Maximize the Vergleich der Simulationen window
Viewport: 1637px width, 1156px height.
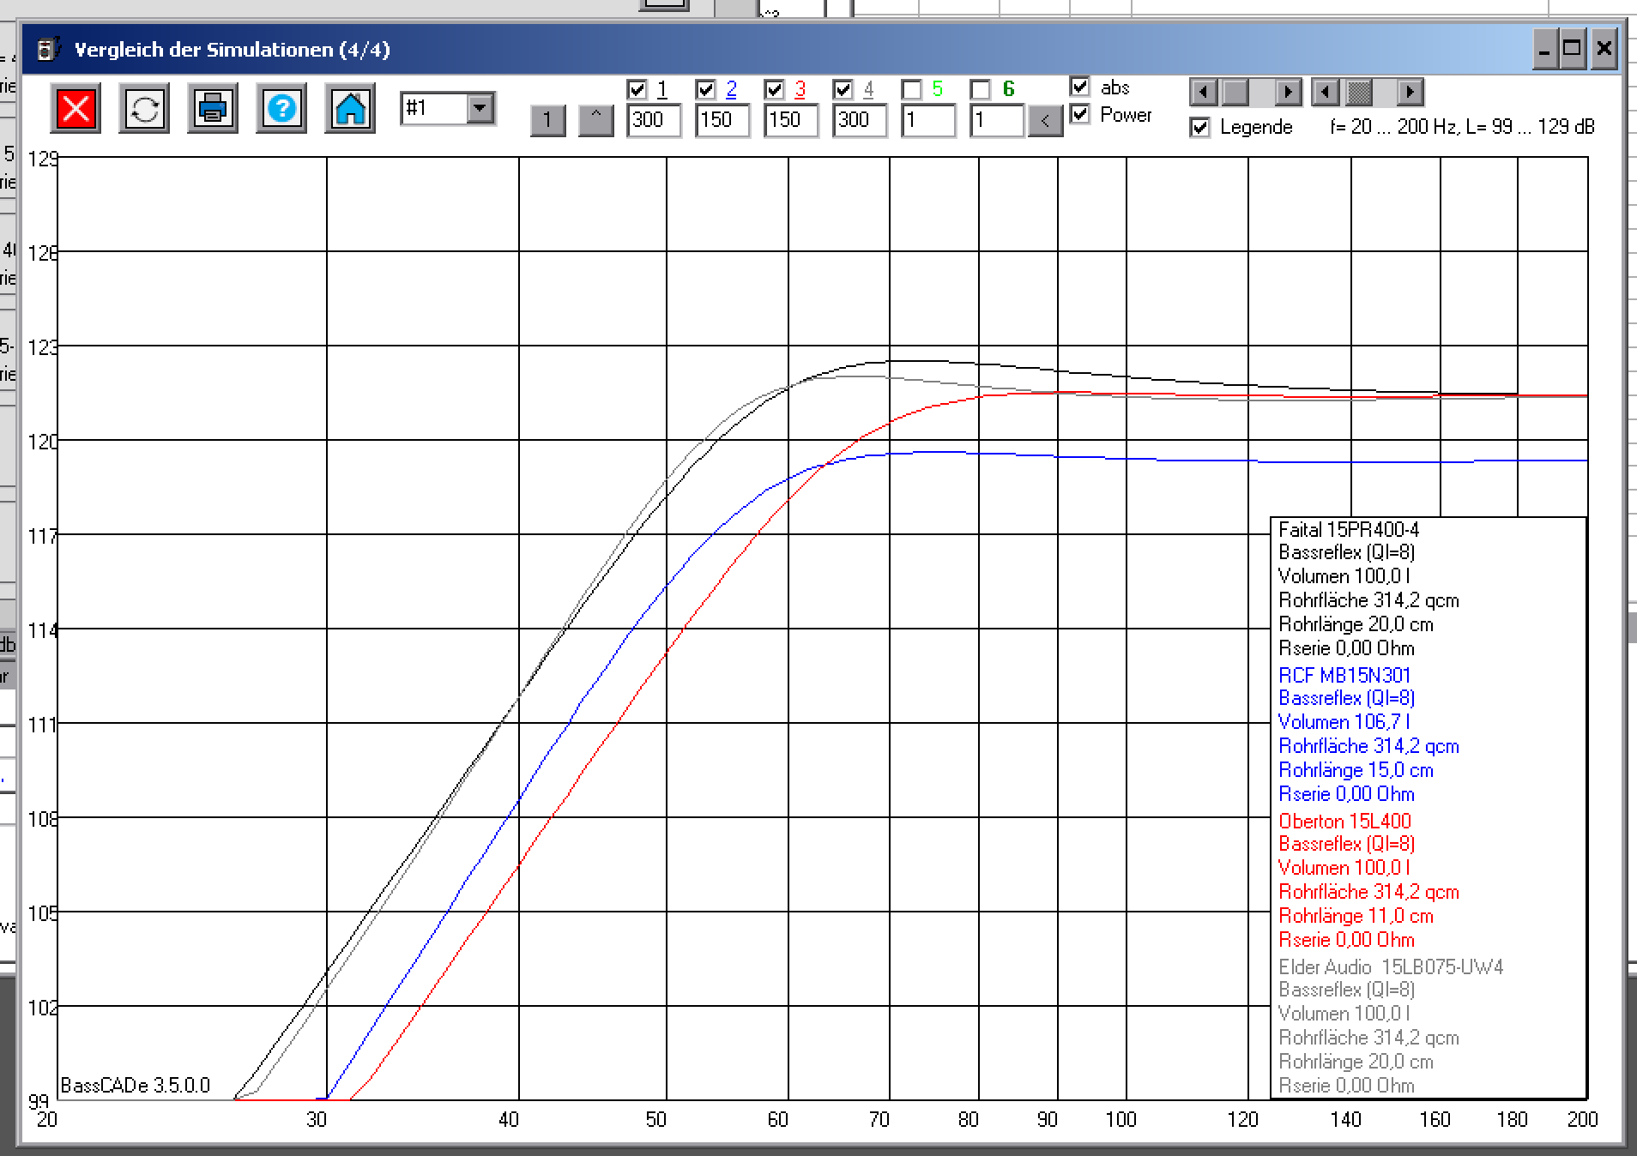[x=1572, y=50]
